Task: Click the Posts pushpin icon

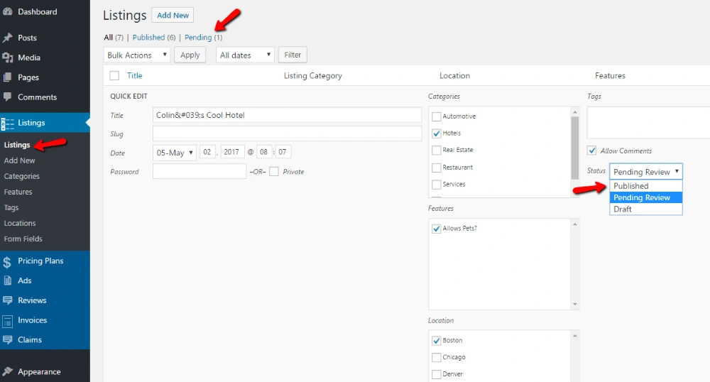Action: (x=8, y=38)
